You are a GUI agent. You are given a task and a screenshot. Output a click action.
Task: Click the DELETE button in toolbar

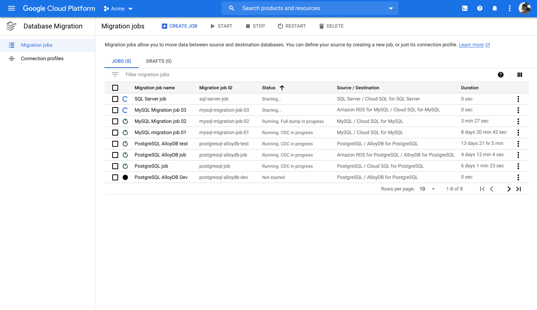coord(331,26)
